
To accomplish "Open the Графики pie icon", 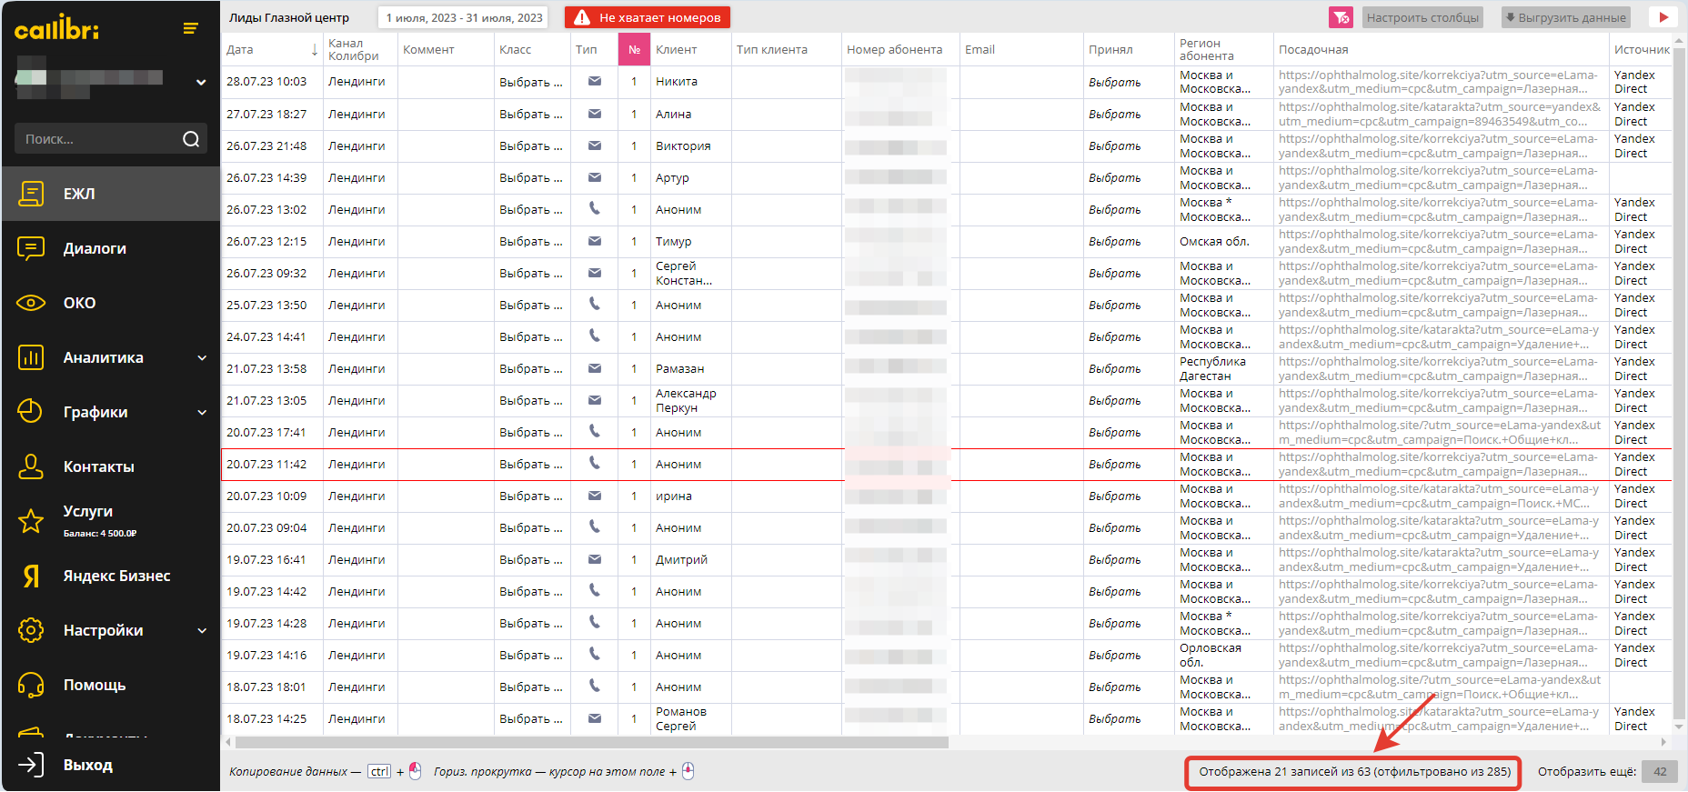I will tap(31, 412).
